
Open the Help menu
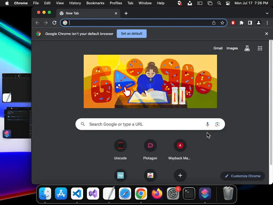click(160, 3)
